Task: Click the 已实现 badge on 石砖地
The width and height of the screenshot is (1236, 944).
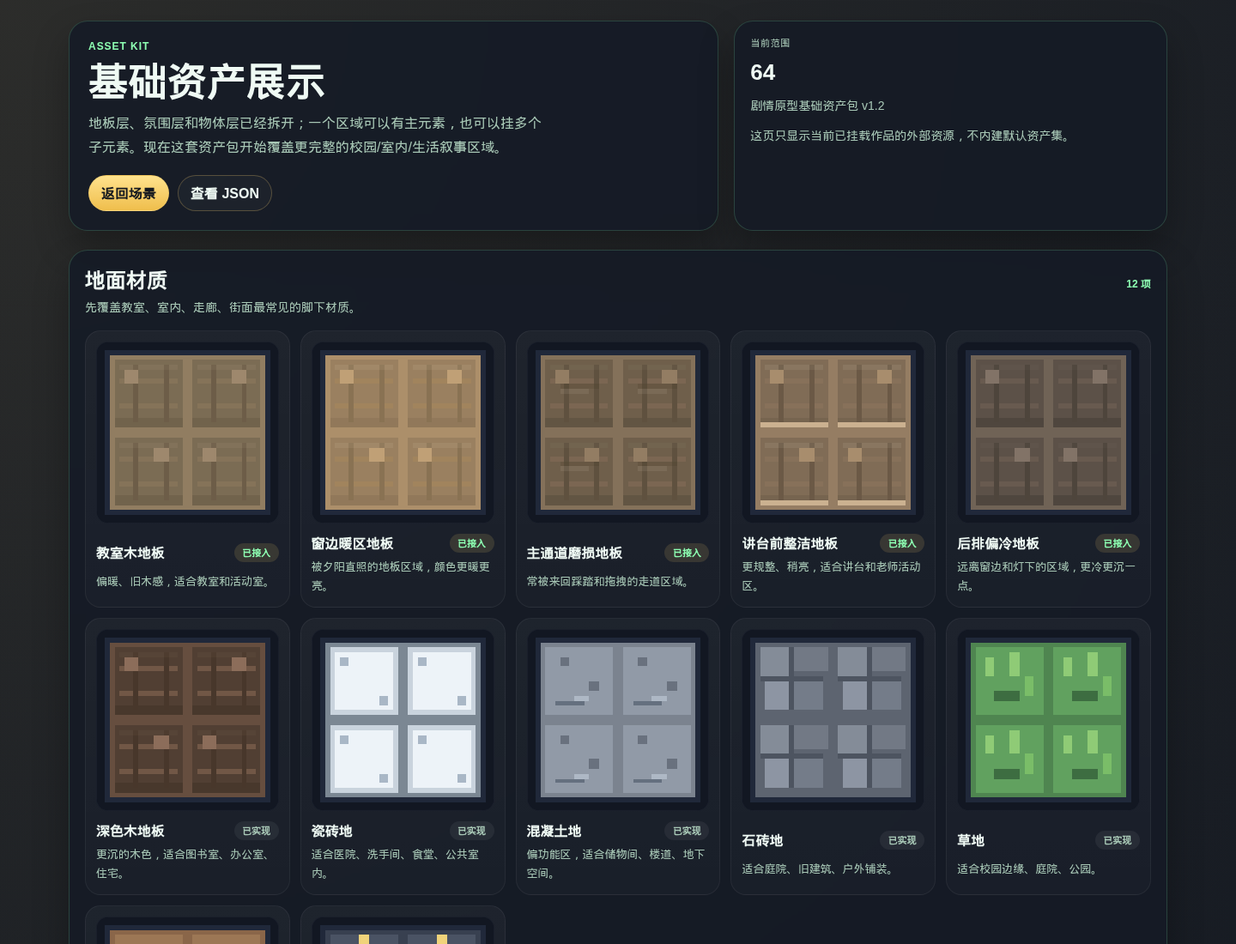Action: 901,841
